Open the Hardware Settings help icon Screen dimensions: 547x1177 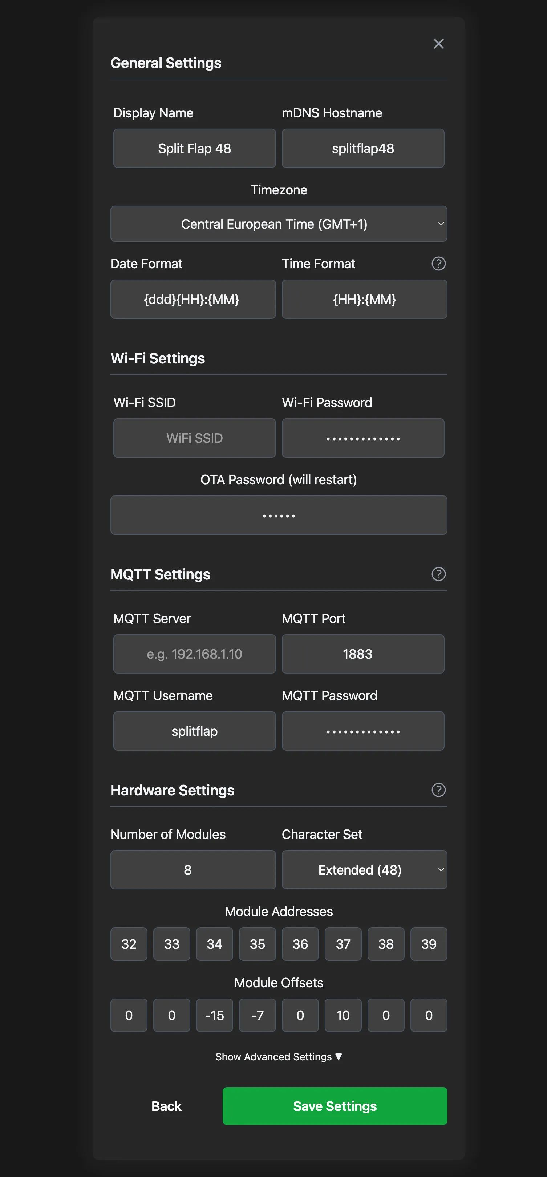pos(438,790)
